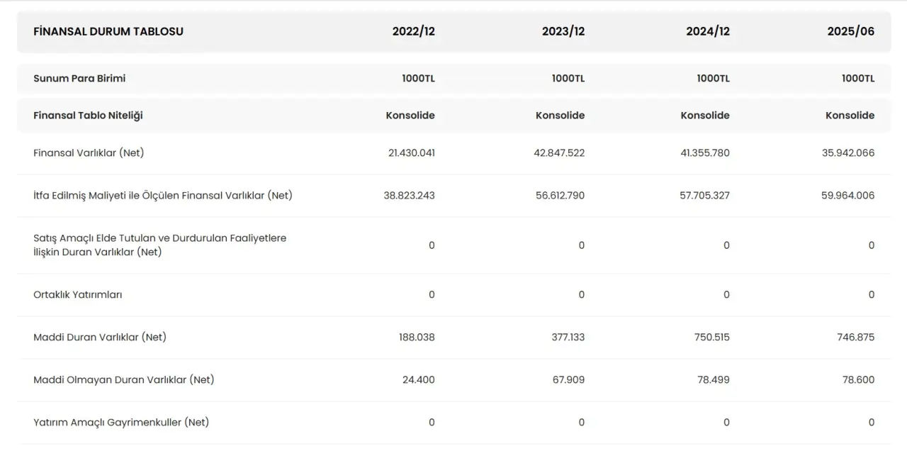
Task: Select the 56.612.790 value cell
Action: [x=560, y=195]
